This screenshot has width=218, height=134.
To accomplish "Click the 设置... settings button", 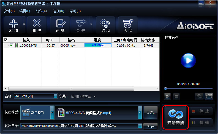I will tap(151, 113).
